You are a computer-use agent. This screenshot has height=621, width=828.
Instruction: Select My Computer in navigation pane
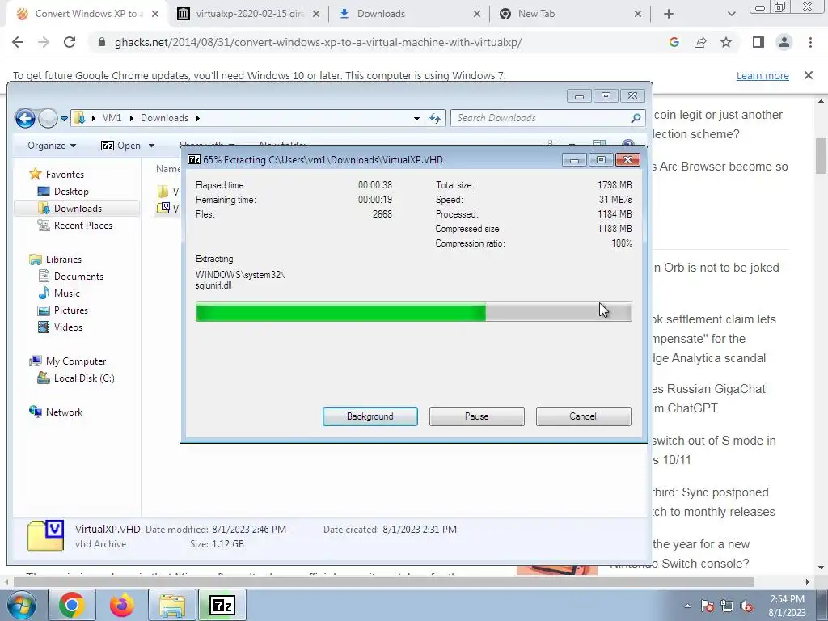point(75,361)
